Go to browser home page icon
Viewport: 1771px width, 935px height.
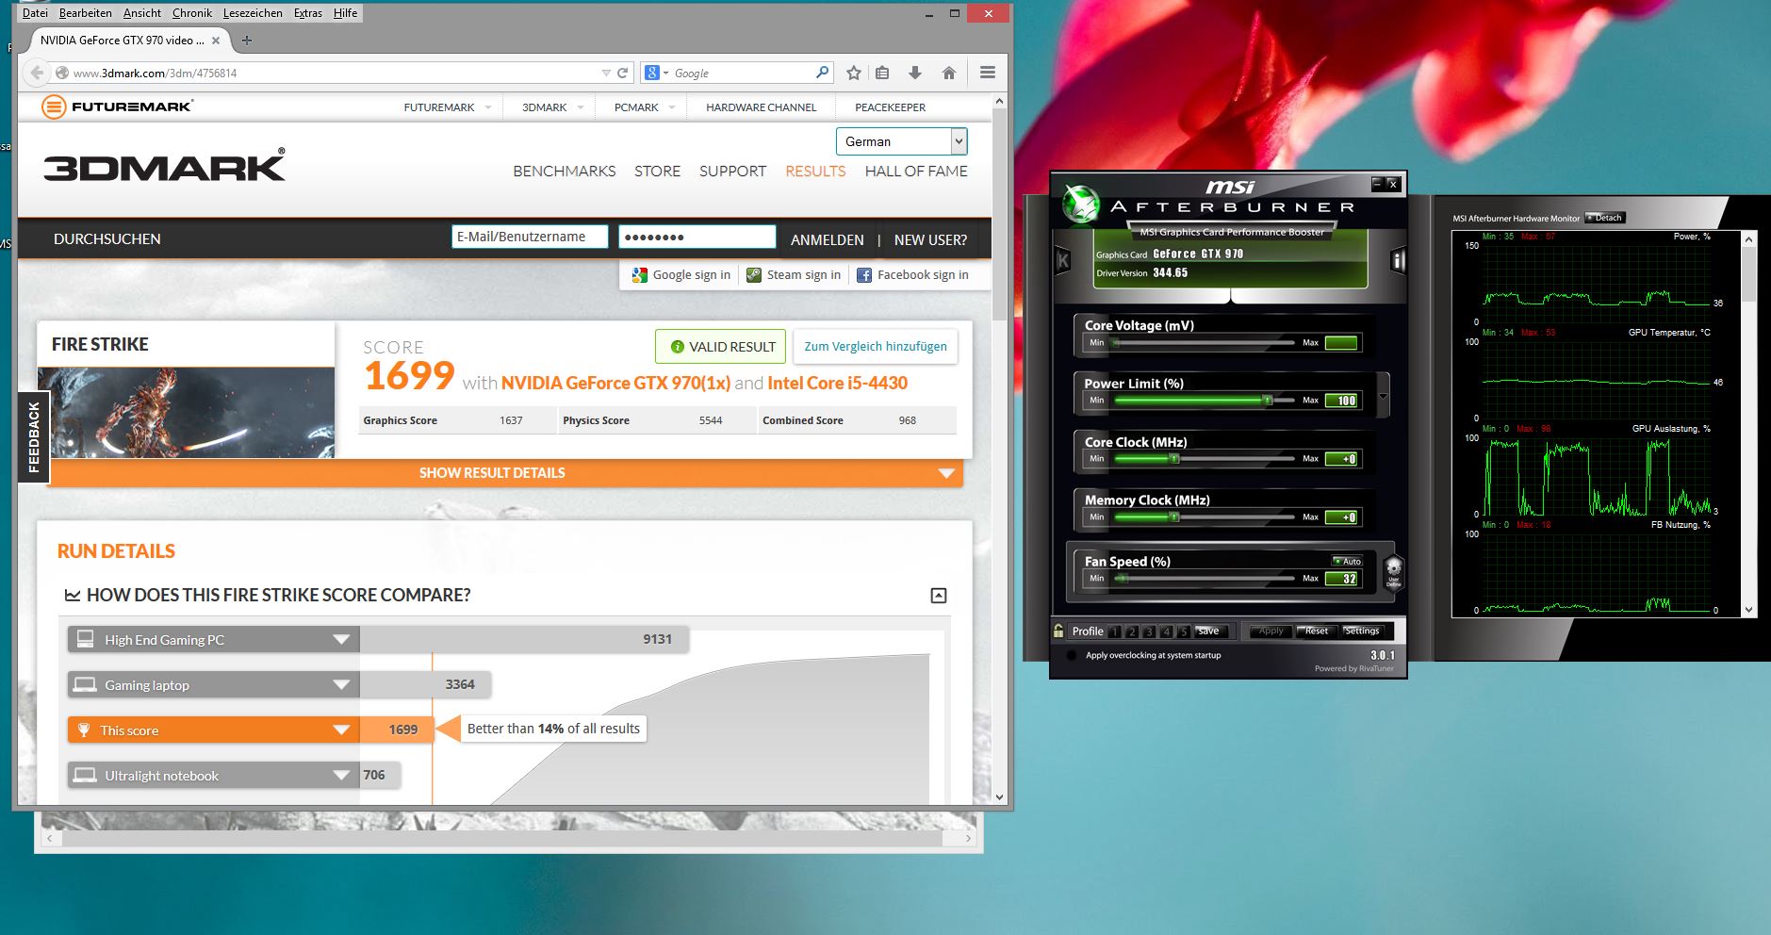click(x=949, y=73)
